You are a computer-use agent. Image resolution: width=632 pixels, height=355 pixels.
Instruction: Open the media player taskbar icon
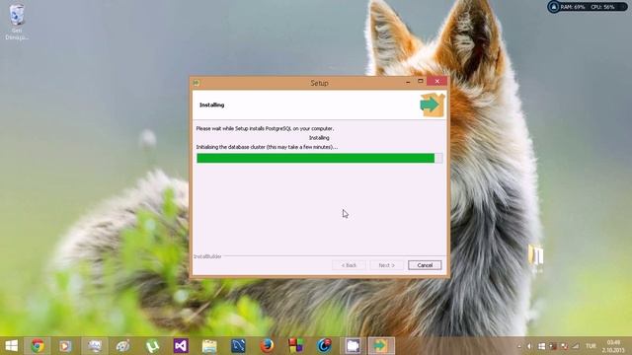pos(65,346)
